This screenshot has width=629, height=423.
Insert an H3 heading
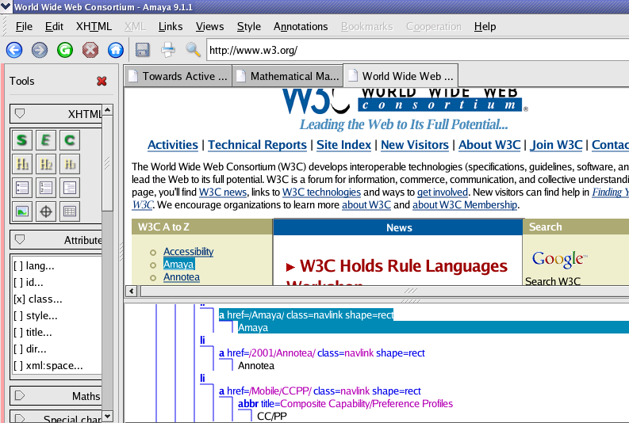pyautogui.click(x=70, y=164)
